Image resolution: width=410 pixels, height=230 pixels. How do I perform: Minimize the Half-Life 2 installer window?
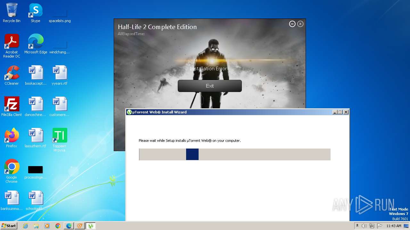tap(292, 24)
